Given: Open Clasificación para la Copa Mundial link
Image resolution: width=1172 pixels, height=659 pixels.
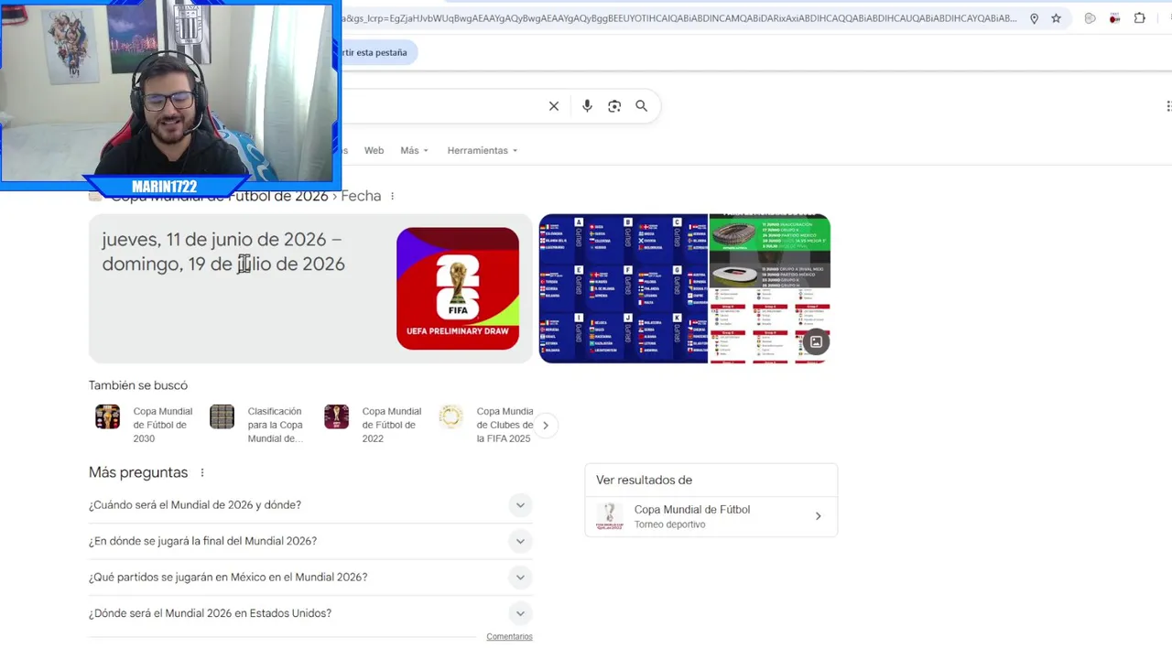Looking at the screenshot, I should [x=275, y=425].
